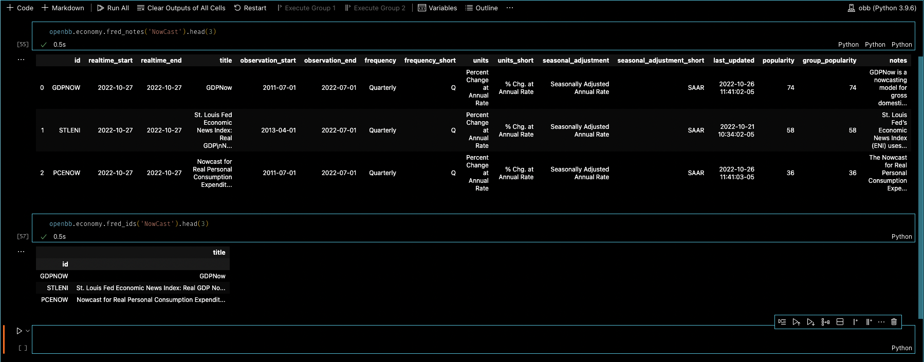Click the 'title' header in fred_ids table

(x=219, y=253)
